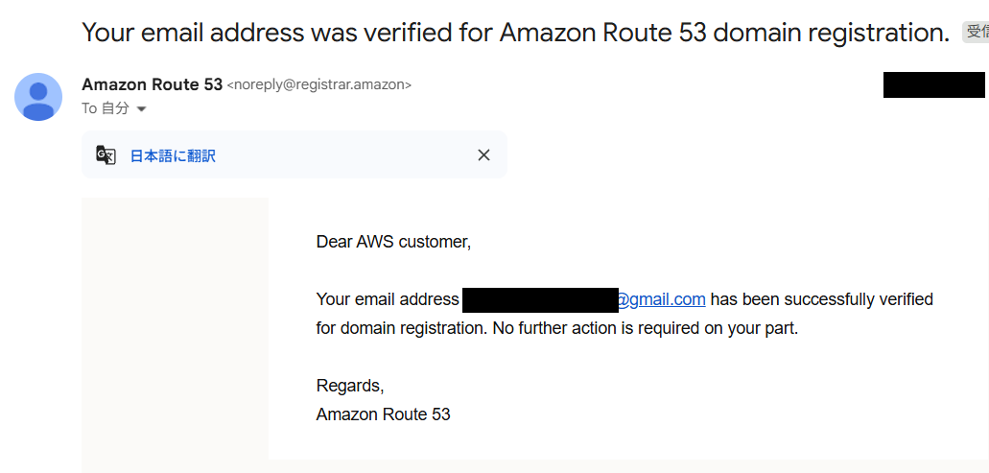Click the blacked-out date in the header
Image resolution: width=989 pixels, height=473 pixels.
click(933, 85)
